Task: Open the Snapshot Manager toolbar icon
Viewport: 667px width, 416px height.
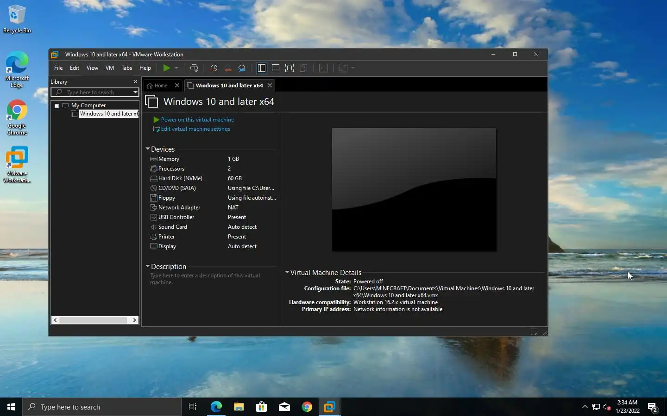Action: (242, 68)
